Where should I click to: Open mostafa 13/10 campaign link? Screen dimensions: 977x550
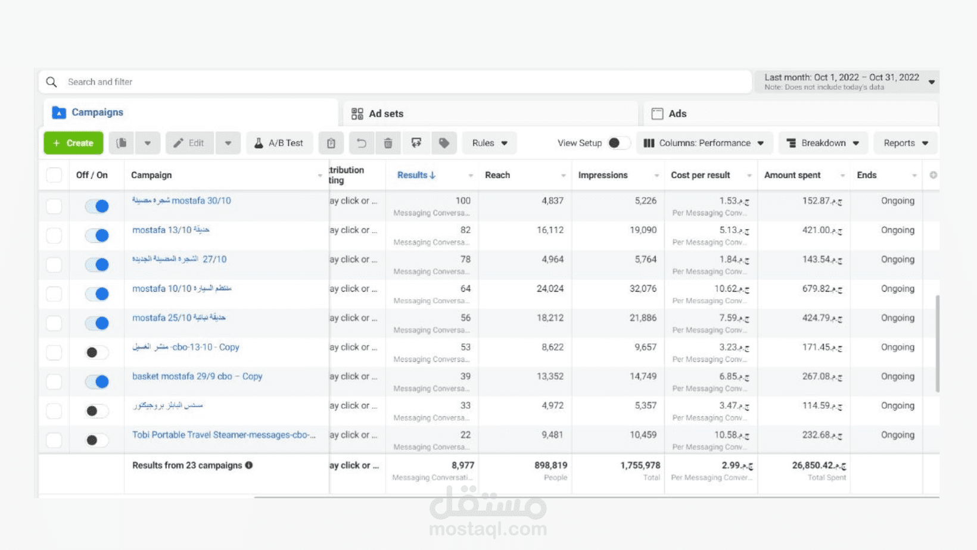click(170, 230)
